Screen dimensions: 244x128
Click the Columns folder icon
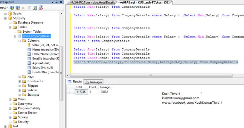24,41
